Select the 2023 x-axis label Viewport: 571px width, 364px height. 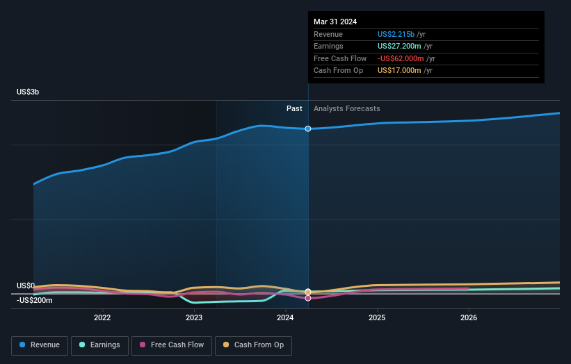point(194,318)
